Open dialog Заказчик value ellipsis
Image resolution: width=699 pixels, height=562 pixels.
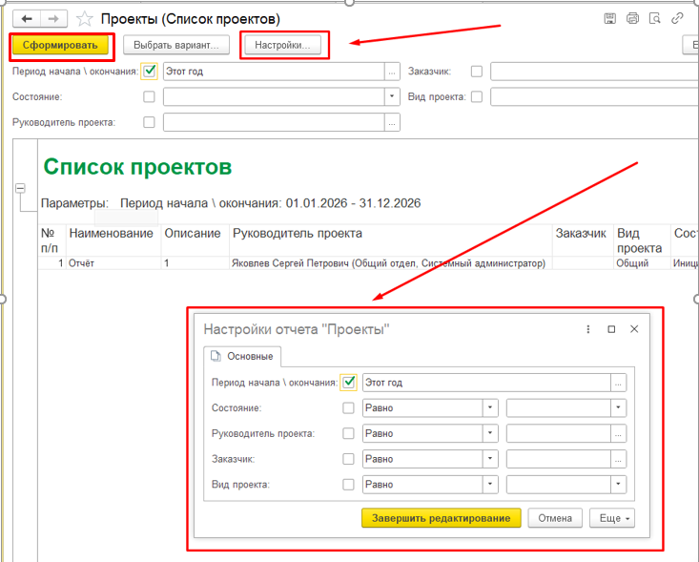[x=618, y=459]
